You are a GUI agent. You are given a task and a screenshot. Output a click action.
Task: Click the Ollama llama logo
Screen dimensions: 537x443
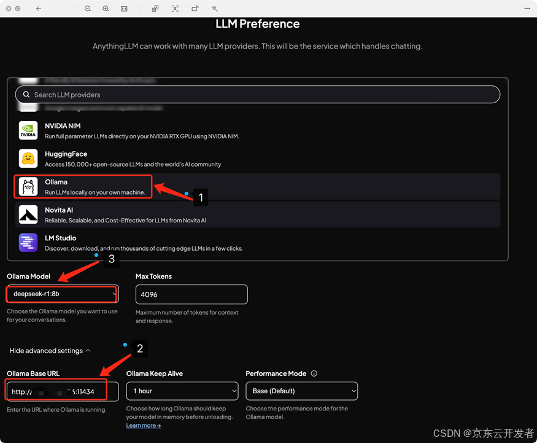click(28, 187)
